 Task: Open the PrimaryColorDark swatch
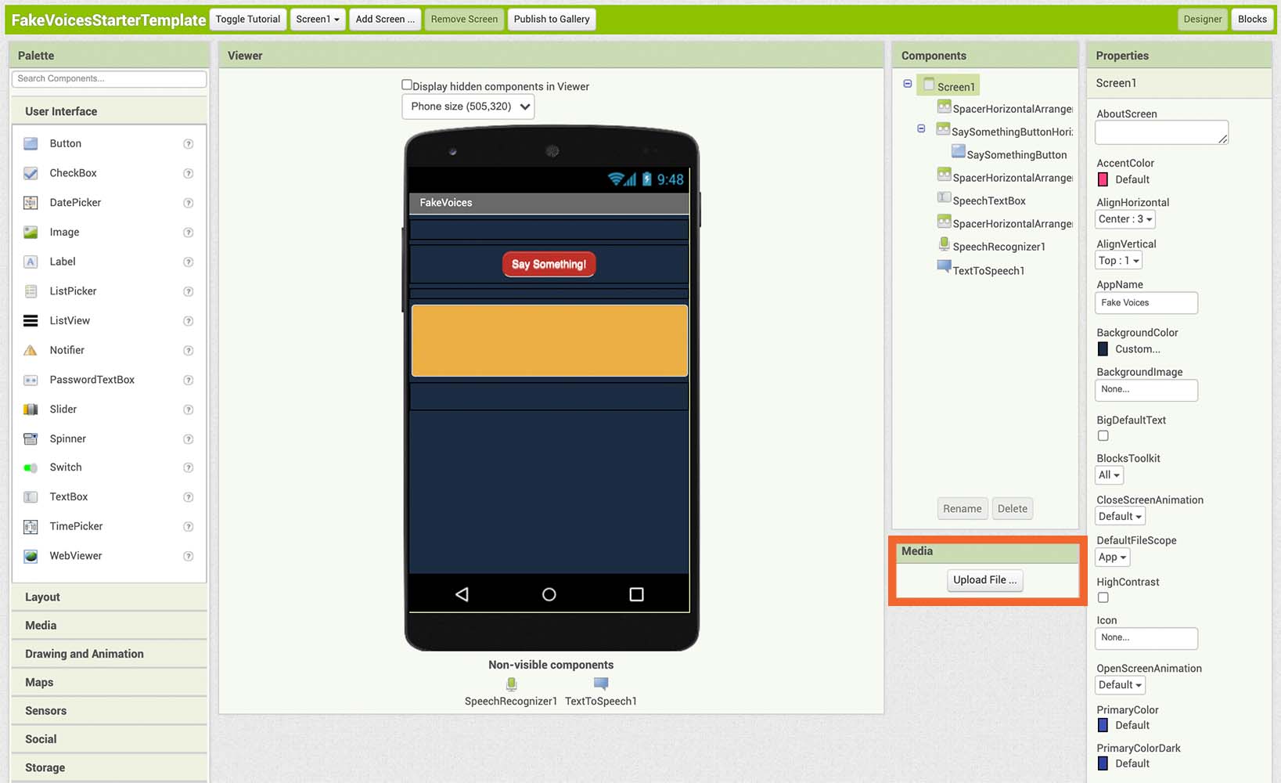coord(1103,763)
